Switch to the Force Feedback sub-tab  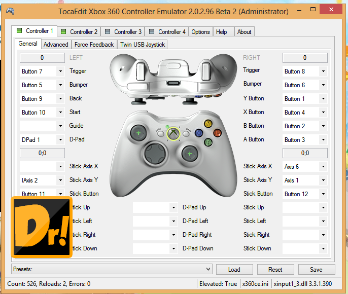[x=94, y=45]
